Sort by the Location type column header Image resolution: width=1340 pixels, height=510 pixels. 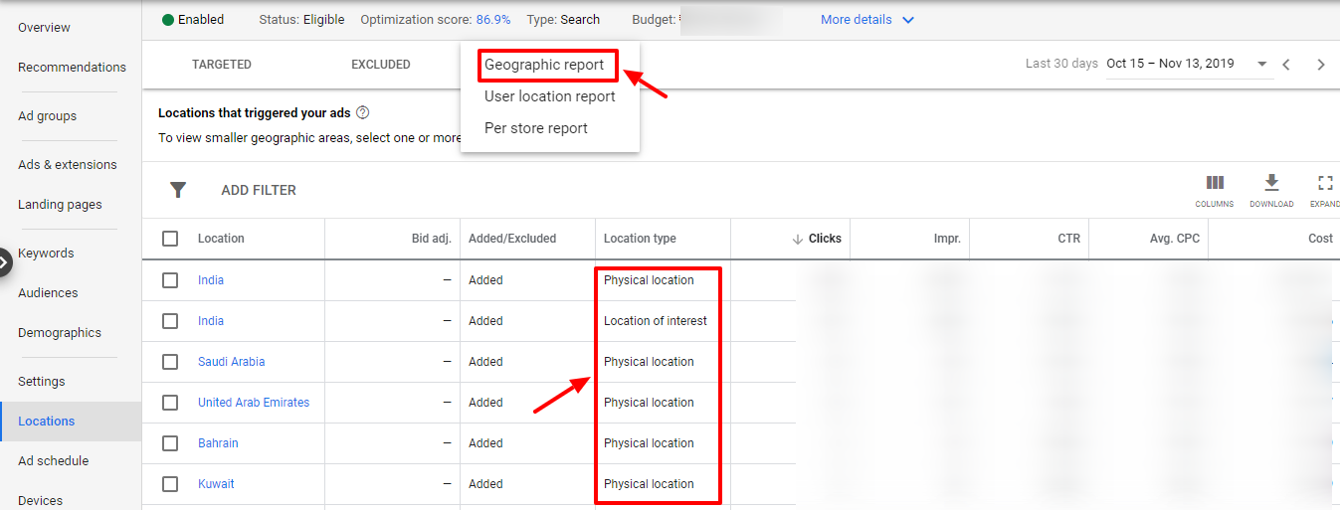tap(640, 239)
